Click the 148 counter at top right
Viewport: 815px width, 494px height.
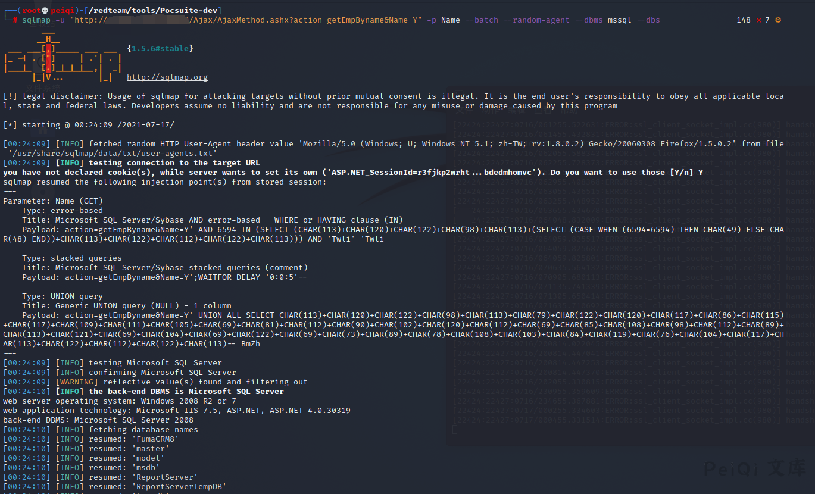point(744,20)
